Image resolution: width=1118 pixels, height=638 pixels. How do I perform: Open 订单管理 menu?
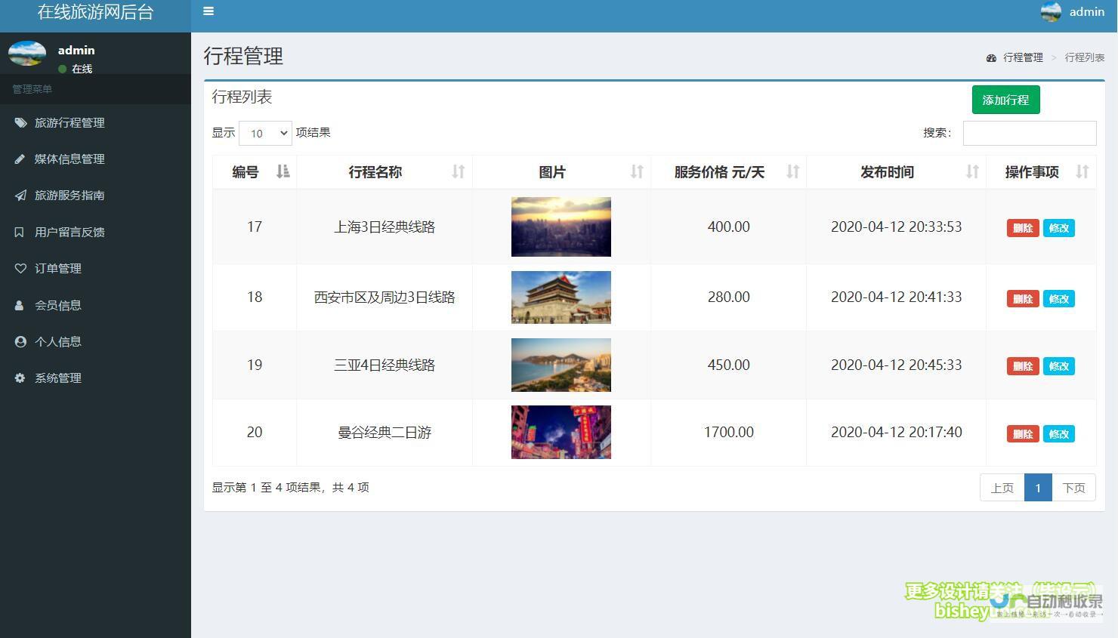[x=95, y=268]
